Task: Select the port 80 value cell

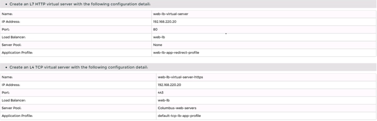Action: click(155, 29)
